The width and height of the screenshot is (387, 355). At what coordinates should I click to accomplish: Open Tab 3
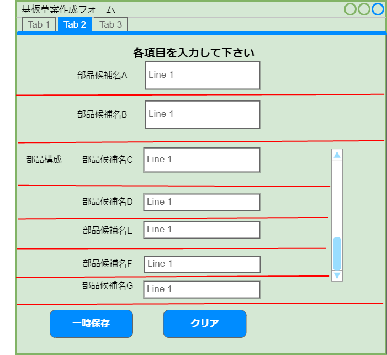[110, 24]
